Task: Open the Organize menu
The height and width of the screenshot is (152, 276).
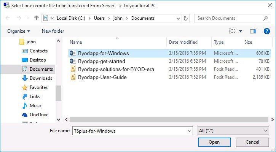Action: point(19,31)
